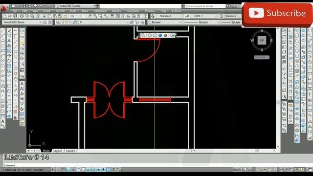Select the Array modify tool
The height and width of the screenshot is (176, 313).
click(9, 51)
